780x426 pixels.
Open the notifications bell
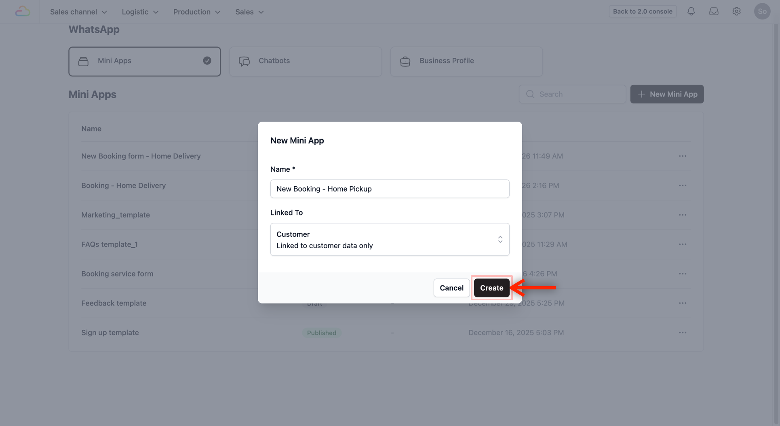(x=691, y=11)
